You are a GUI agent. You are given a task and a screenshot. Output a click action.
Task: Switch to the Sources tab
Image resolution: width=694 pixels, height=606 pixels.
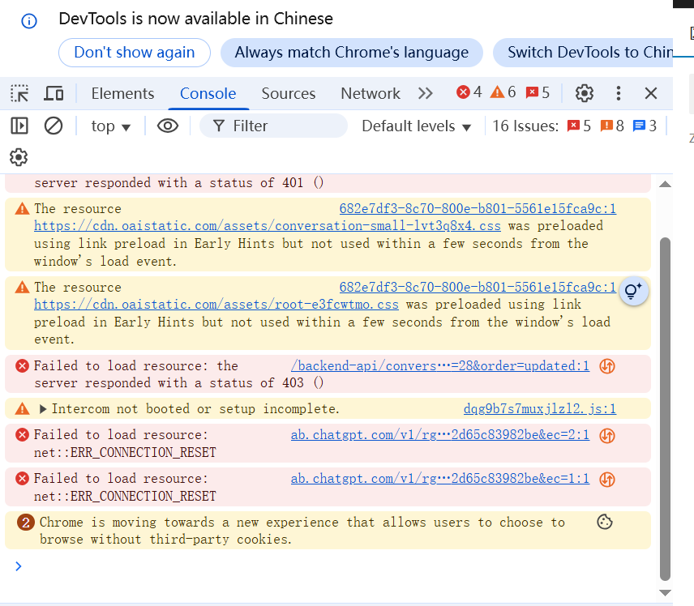pyautogui.click(x=288, y=93)
